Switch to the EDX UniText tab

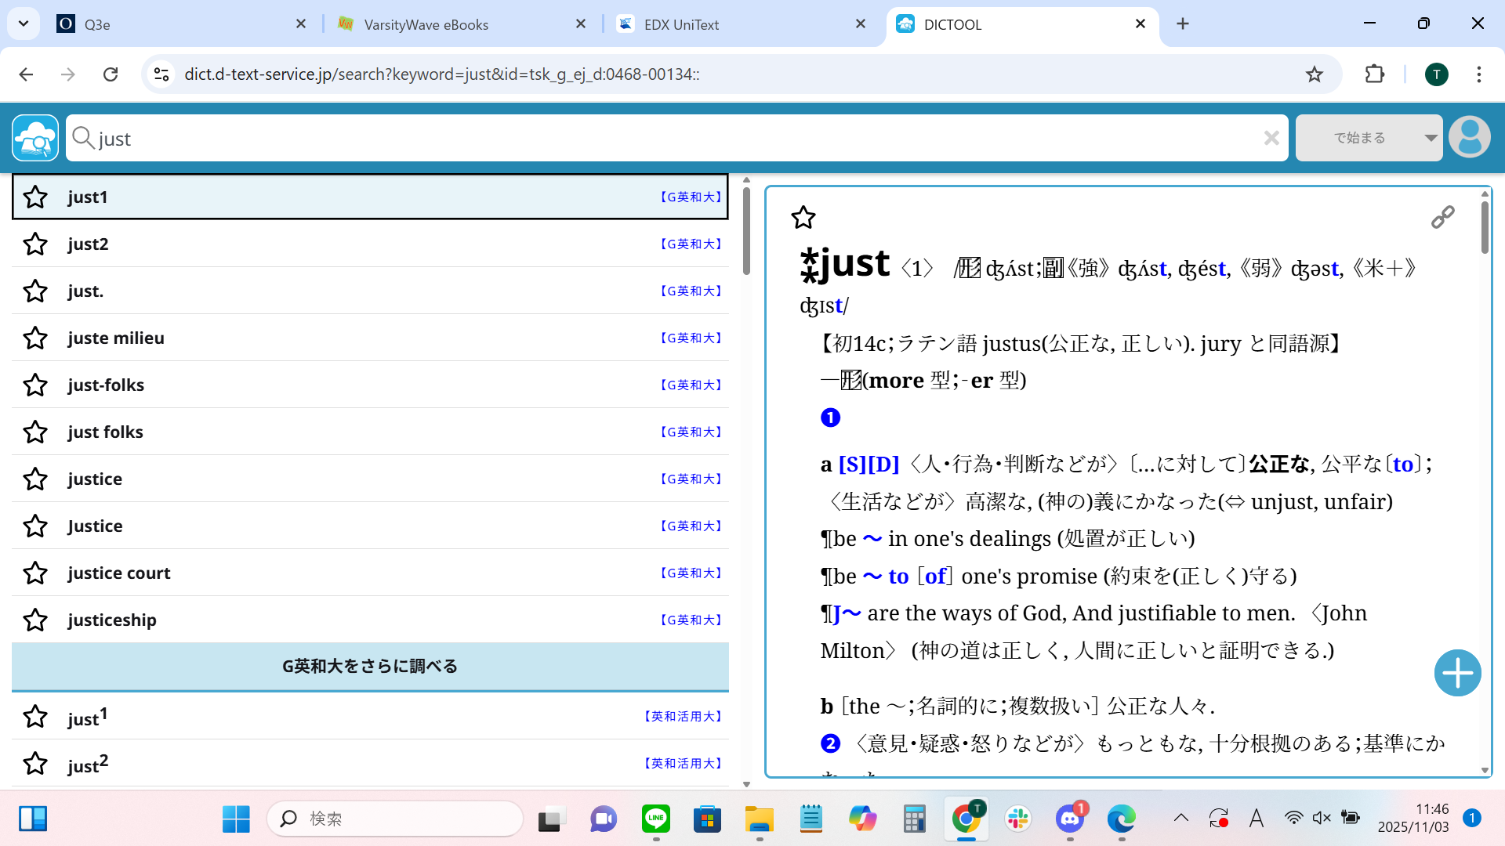pyautogui.click(x=681, y=24)
